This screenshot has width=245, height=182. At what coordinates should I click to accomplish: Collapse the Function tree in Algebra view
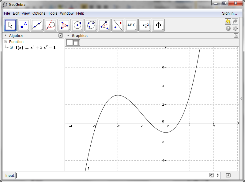click(x=6, y=42)
